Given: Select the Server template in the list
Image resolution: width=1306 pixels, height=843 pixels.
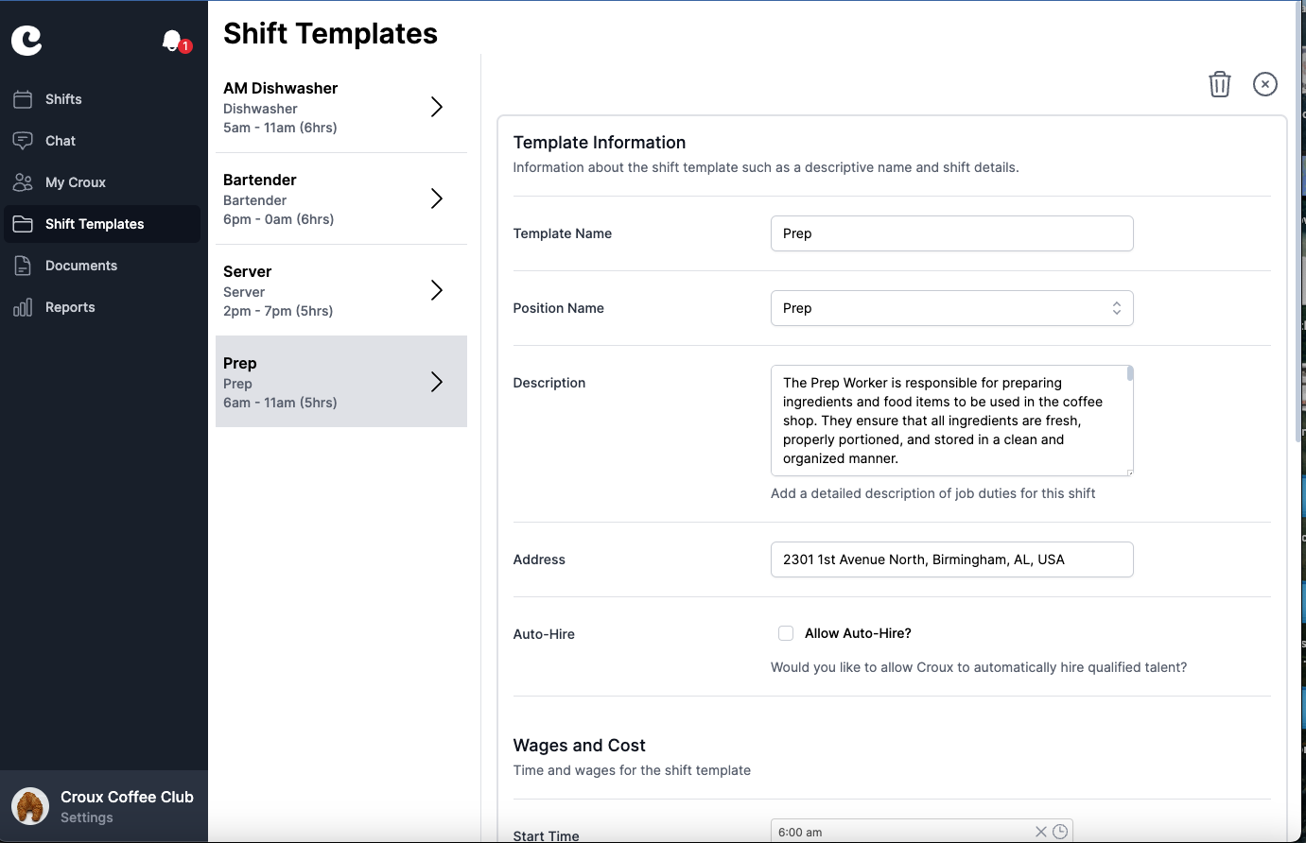Looking at the screenshot, I should pos(322,290).
